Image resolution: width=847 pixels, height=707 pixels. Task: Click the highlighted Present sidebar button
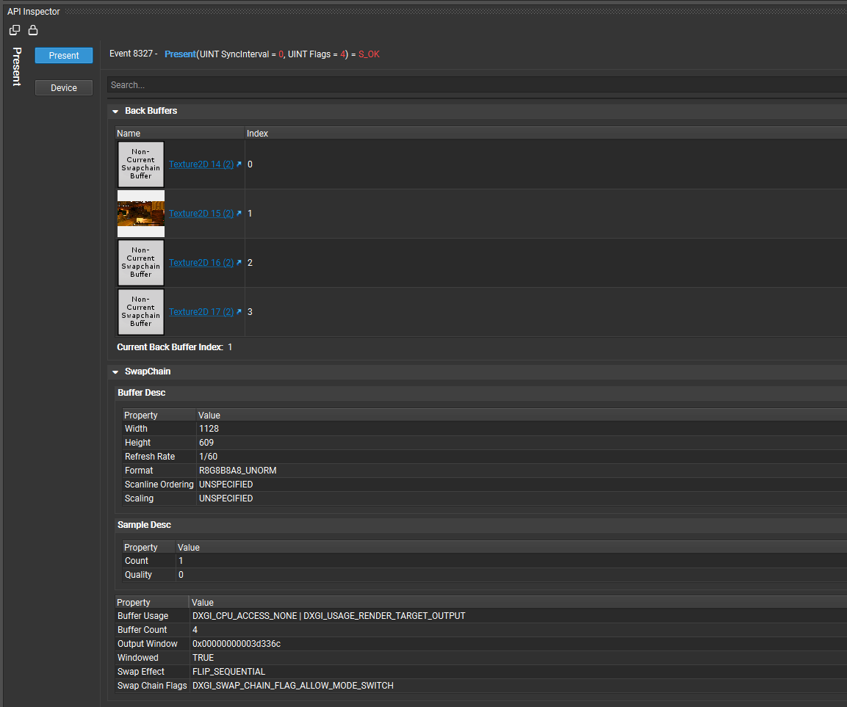point(63,55)
